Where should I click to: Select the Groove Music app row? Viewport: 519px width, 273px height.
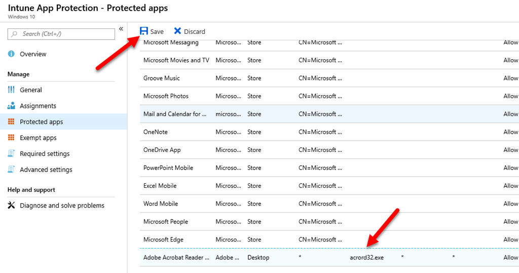pyautogui.click(x=161, y=78)
